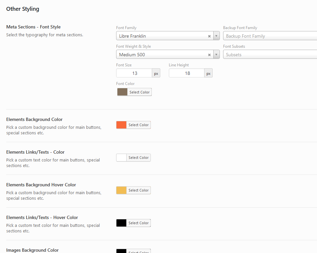Click the yellow Elements Background Hover swatch
317x253 pixels.
(121, 190)
